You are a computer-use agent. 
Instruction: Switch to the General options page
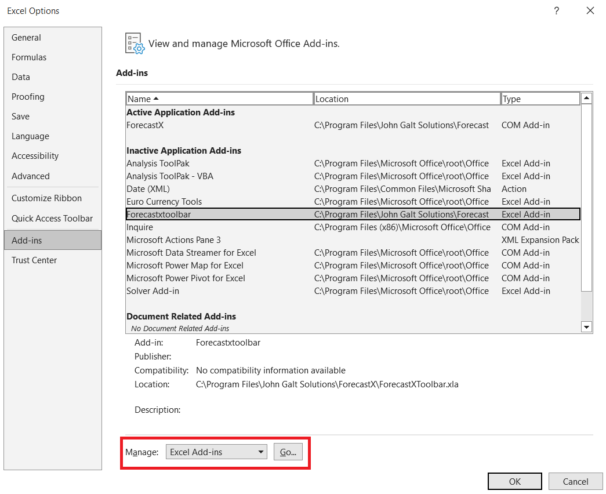point(26,37)
